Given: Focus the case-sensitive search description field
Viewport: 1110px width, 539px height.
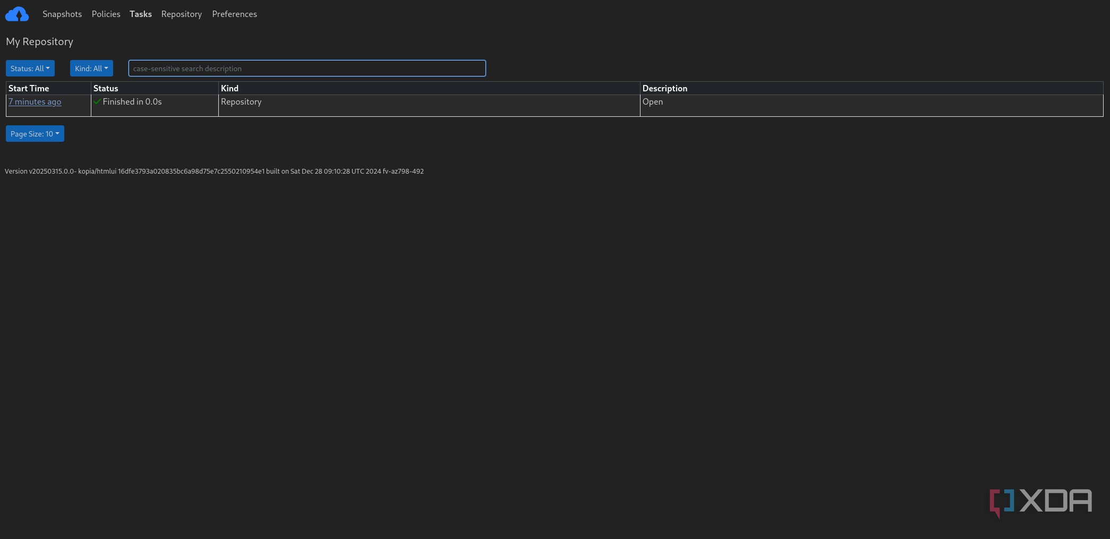Looking at the screenshot, I should (307, 69).
